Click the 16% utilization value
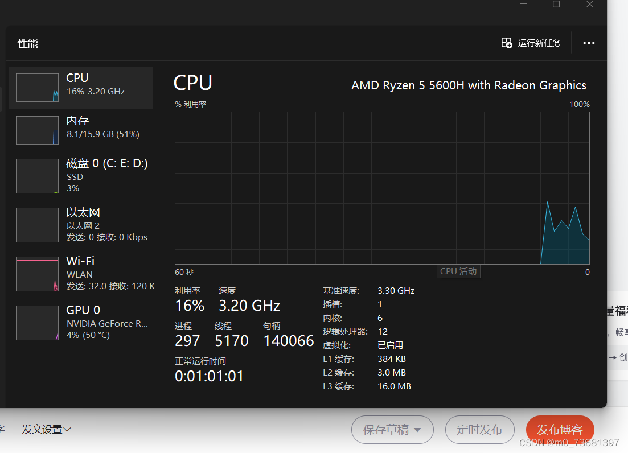Screen dimensions: 628x453 point(190,306)
